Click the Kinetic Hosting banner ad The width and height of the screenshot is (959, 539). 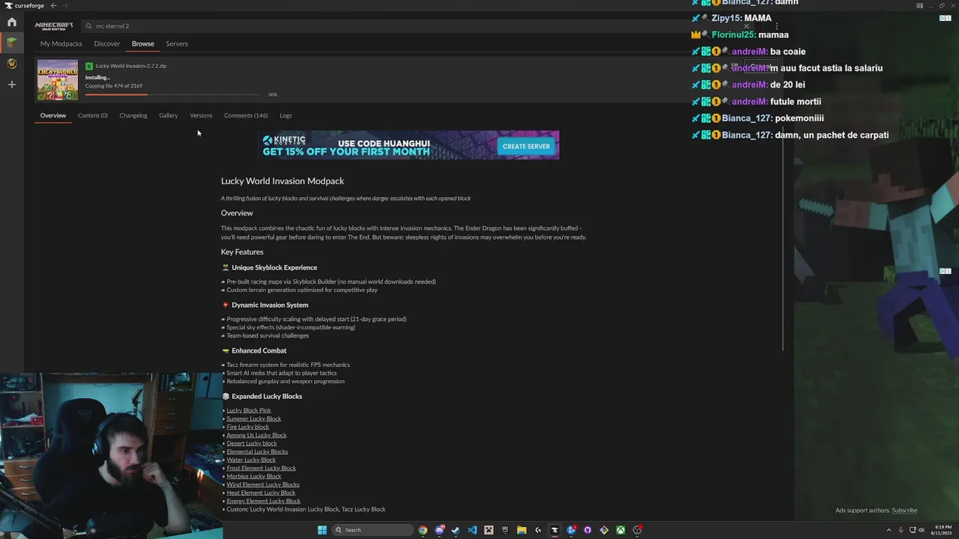coord(409,145)
